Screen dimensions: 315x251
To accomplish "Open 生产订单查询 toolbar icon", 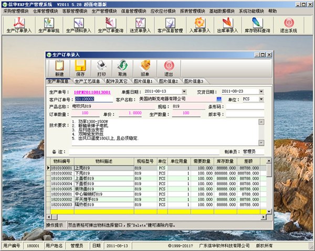I will tap(110, 25).
